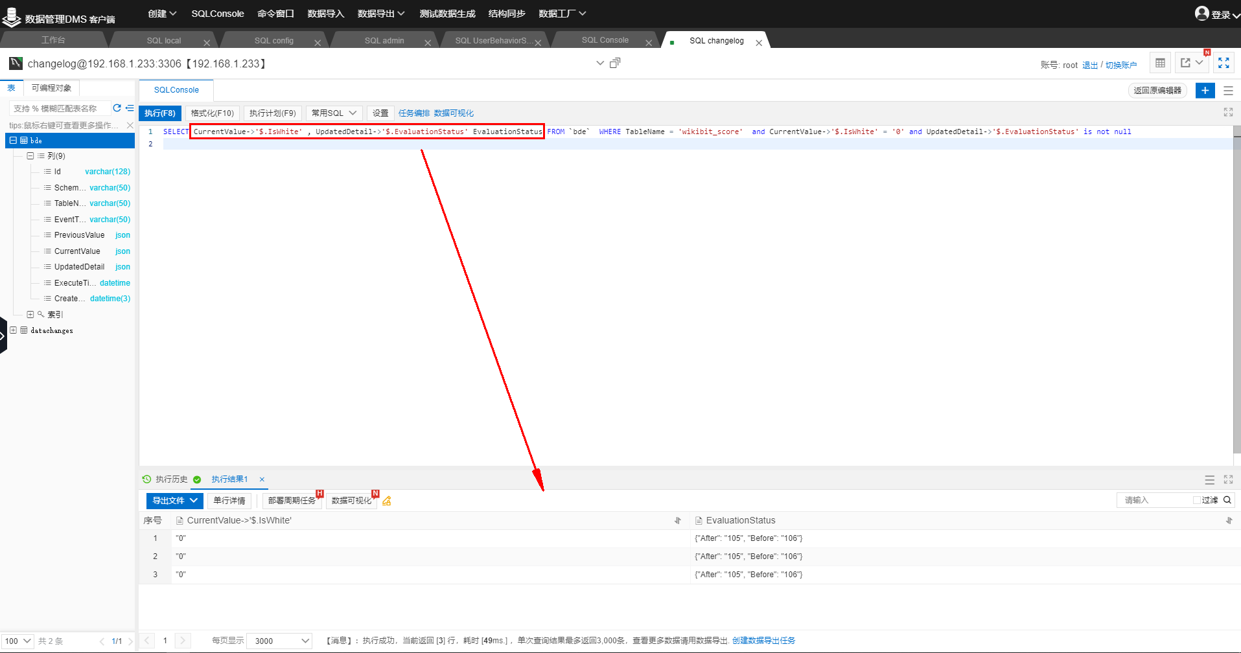The image size is (1241, 653).
Task: Expand the collapsed left edge handle
Action: tap(3, 335)
